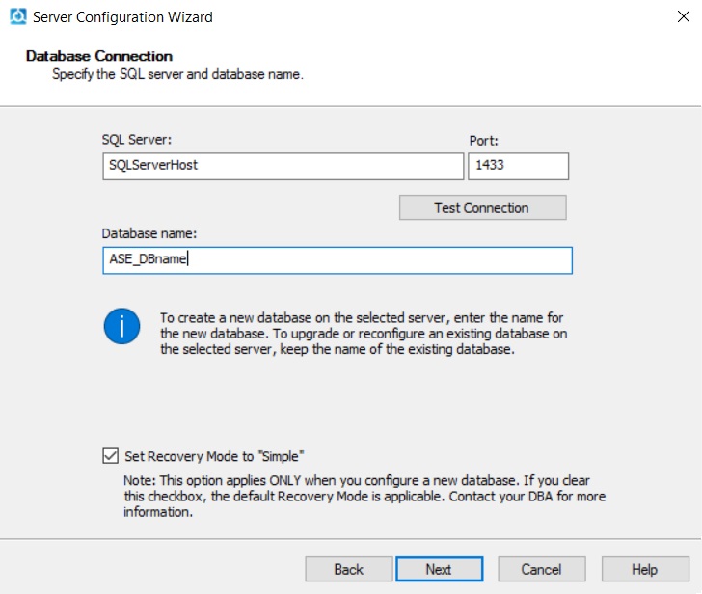Uncheck Set Recovery Mode to "Simple" checkbox
The width and height of the screenshot is (702, 594).
[x=110, y=456]
